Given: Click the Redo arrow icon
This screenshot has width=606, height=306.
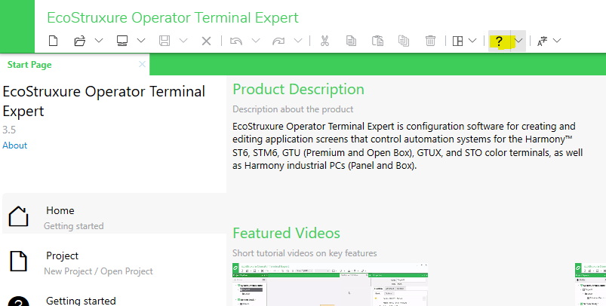Looking at the screenshot, I should (x=278, y=41).
